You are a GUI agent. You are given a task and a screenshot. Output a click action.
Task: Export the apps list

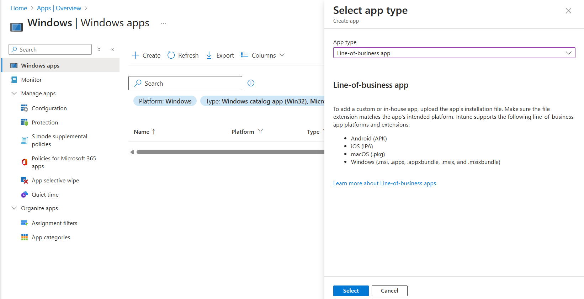pyautogui.click(x=220, y=55)
